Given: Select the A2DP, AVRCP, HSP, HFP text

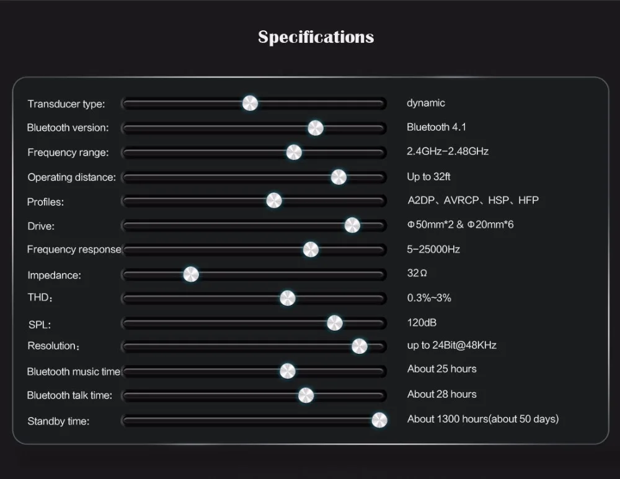Looking at the screenshot, I should coord(473,200).
